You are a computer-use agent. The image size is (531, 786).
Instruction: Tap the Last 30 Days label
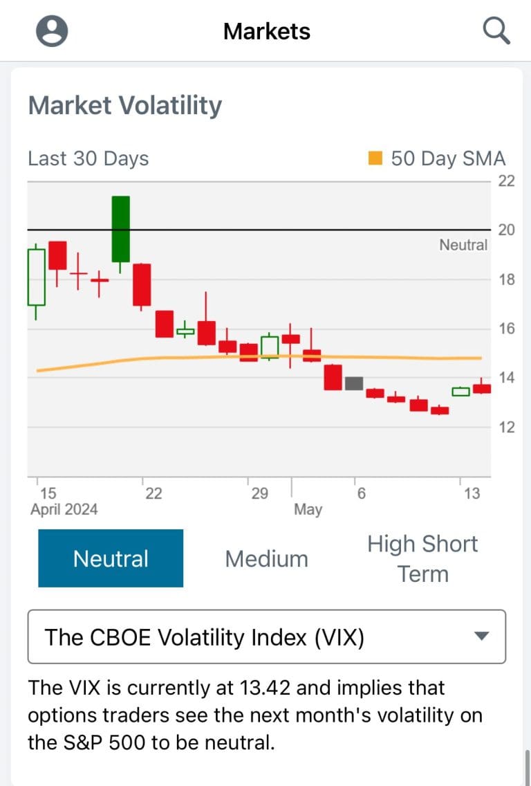point(88,158)
